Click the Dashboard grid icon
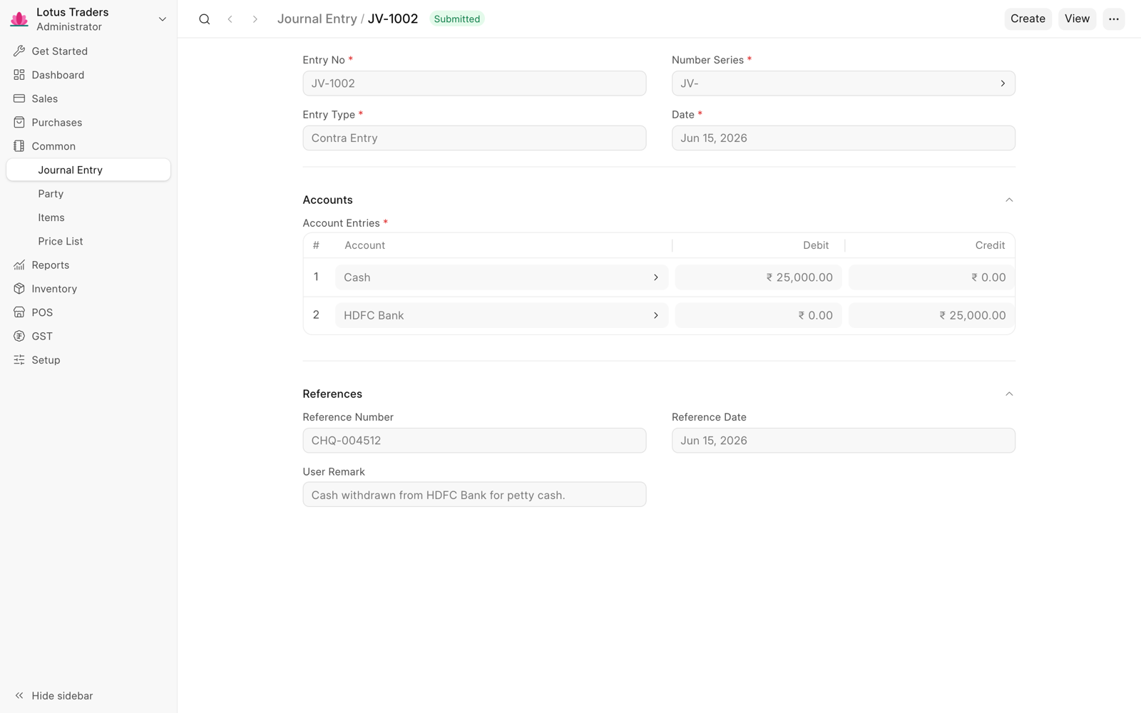Screen dimensions: 1141x713 19,75
